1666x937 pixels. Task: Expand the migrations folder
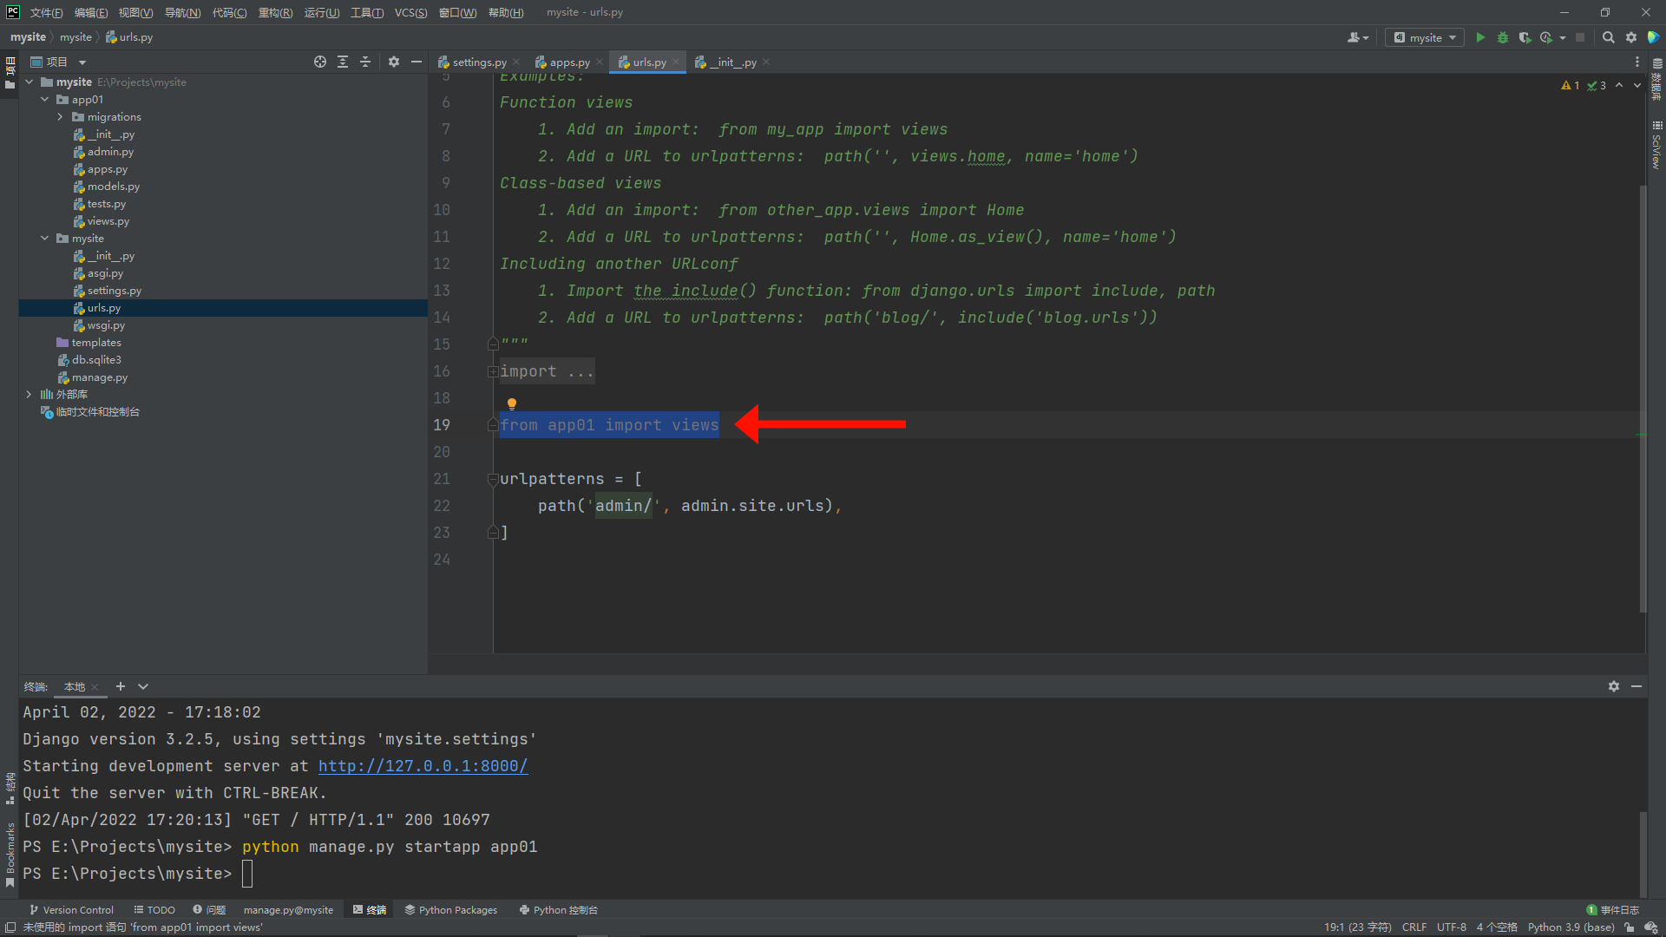click(61, 117)
